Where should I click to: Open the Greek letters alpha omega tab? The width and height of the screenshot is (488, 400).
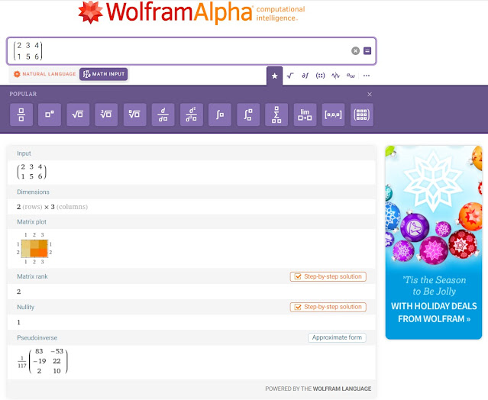click(x=351, y=76)
